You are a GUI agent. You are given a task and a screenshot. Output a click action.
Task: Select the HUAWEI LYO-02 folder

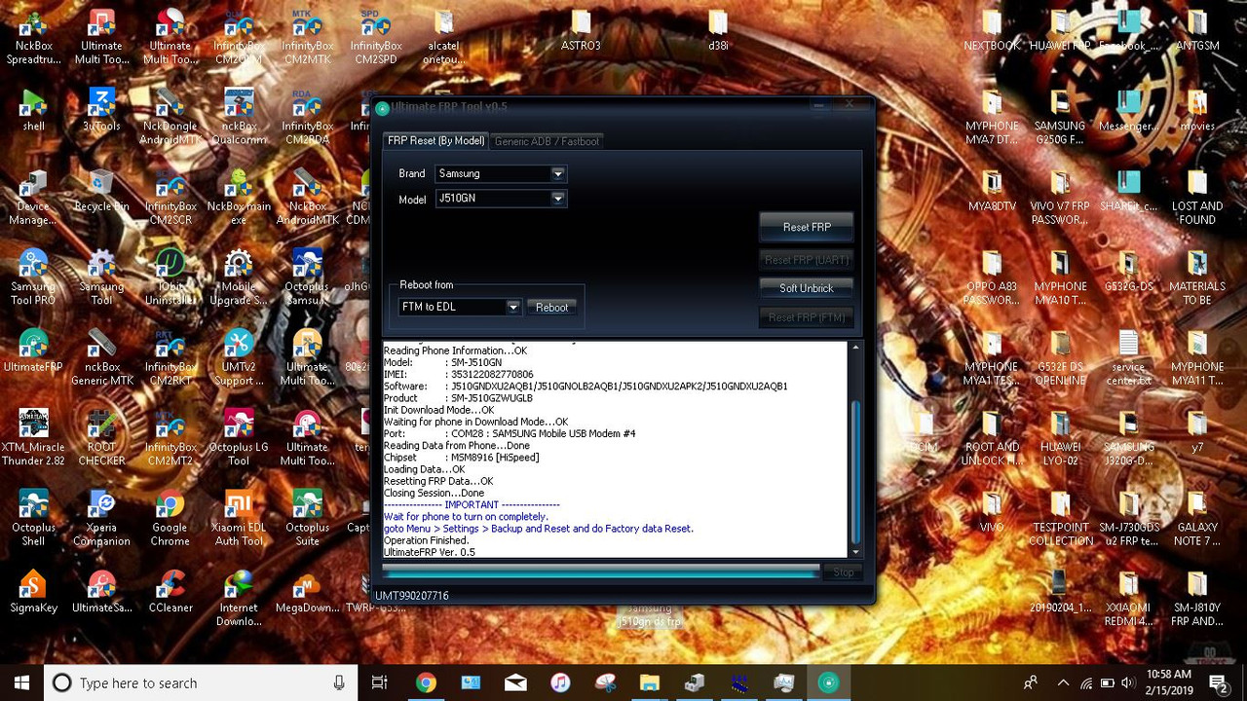1060,437
